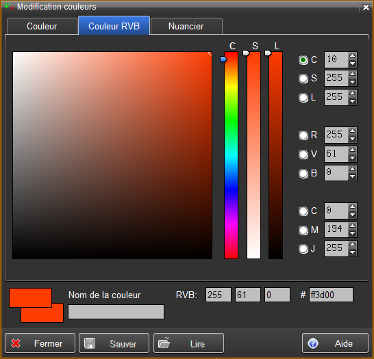The width and height of the screenshot is (374, 359).
Task: Click the blue hue slider handle
Action: [x=223, y=59]
